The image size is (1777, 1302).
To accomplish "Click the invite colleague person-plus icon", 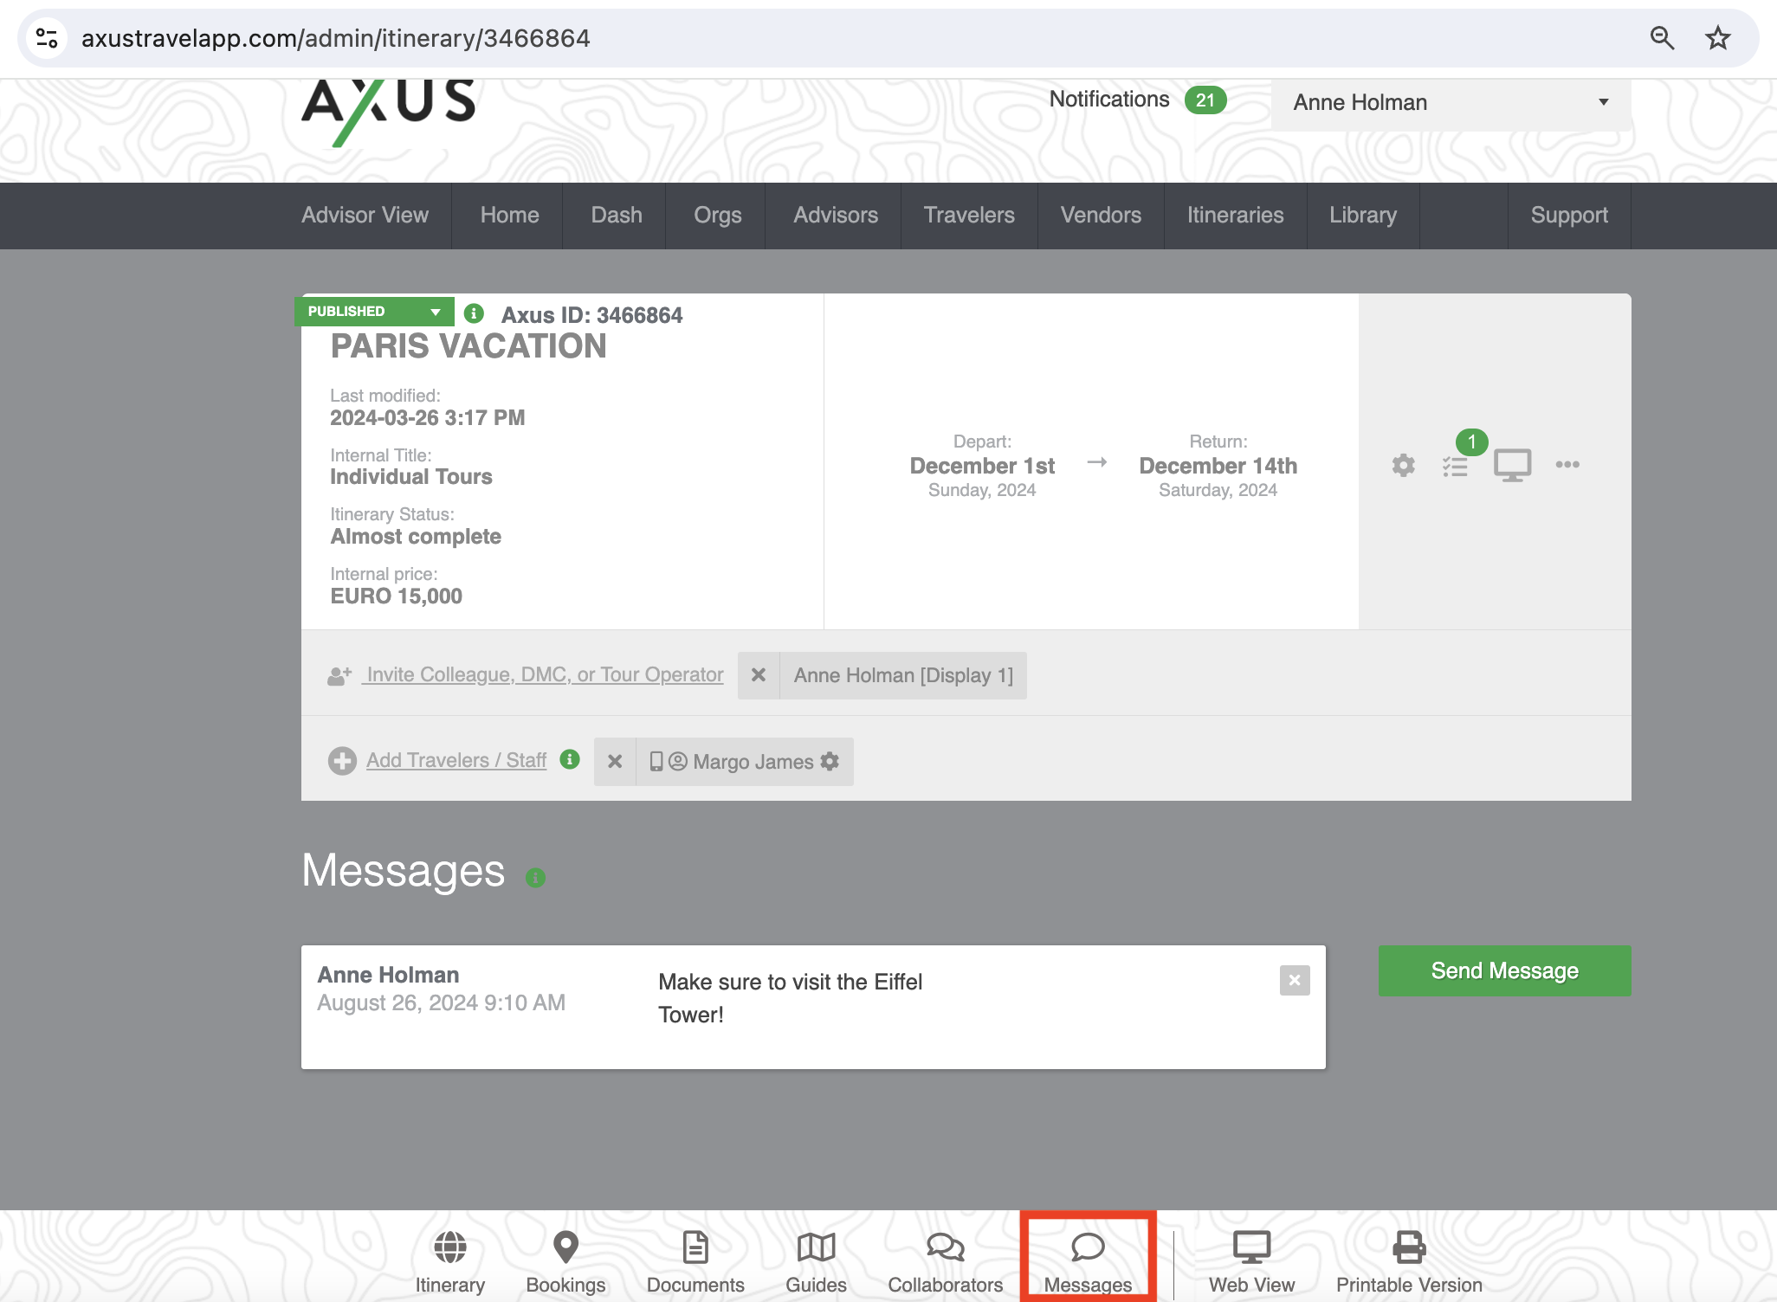I will pos(339,675).
